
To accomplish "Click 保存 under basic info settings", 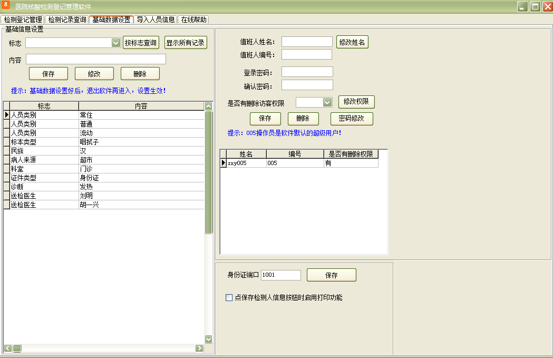I will (48, 74).
